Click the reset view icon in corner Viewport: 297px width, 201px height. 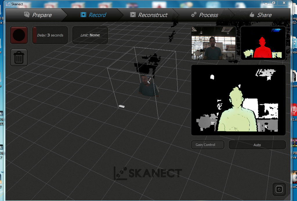pyautogui.click(x=279, y=189)
